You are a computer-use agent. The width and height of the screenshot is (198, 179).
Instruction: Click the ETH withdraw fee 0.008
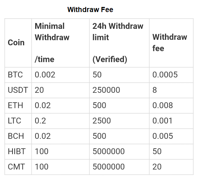point(162,105)
